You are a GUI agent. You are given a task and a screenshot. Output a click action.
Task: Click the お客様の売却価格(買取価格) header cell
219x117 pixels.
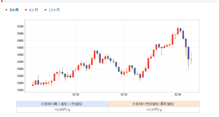pyautogui.click(x=154, y=104)
